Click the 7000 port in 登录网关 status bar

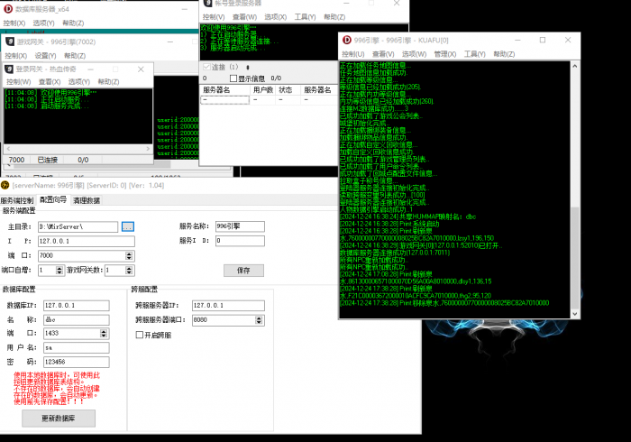pos(16,160)
